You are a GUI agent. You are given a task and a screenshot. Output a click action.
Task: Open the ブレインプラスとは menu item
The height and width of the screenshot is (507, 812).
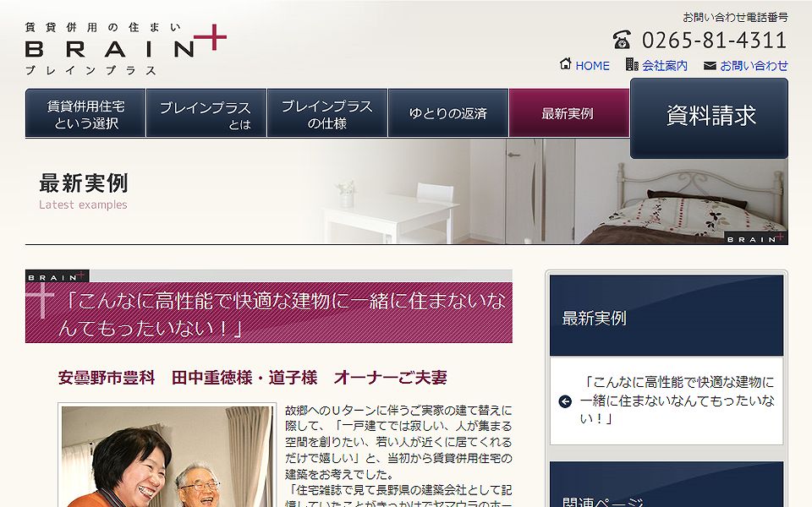pos(206,113)
